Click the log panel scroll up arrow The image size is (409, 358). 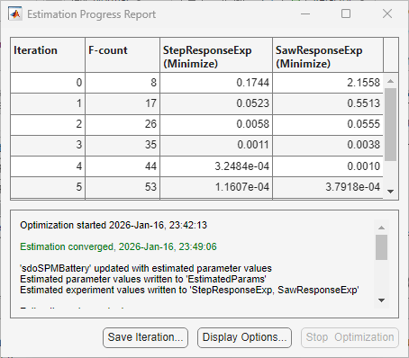click(x=381, y=228)
